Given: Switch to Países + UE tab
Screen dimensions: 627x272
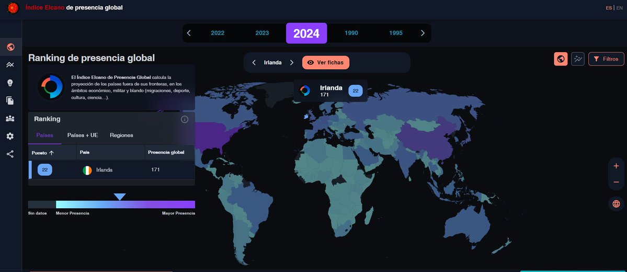Looking at the screenshot, I should coord(83,135).
